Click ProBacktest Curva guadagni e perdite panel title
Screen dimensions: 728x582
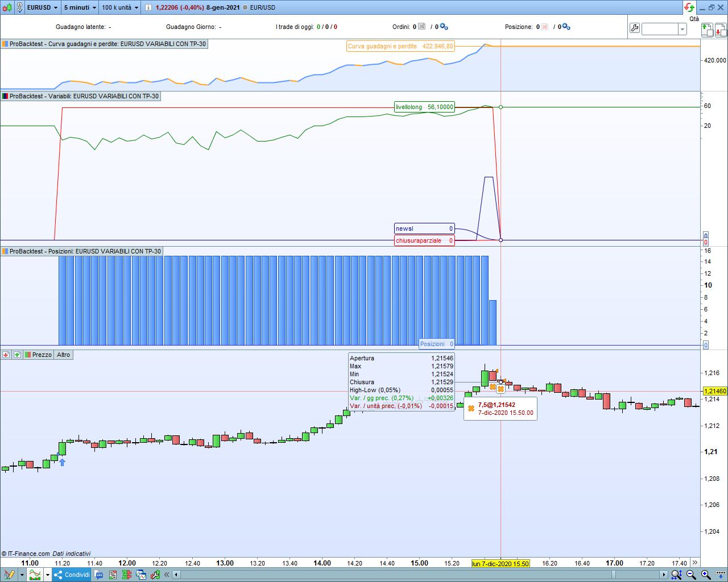pyautogui.click(x=104, y=44)
